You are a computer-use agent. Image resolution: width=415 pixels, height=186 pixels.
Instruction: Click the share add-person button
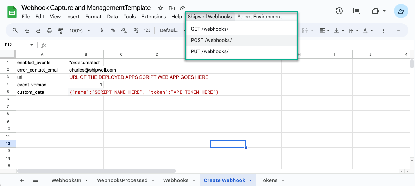tap(401, 11)
